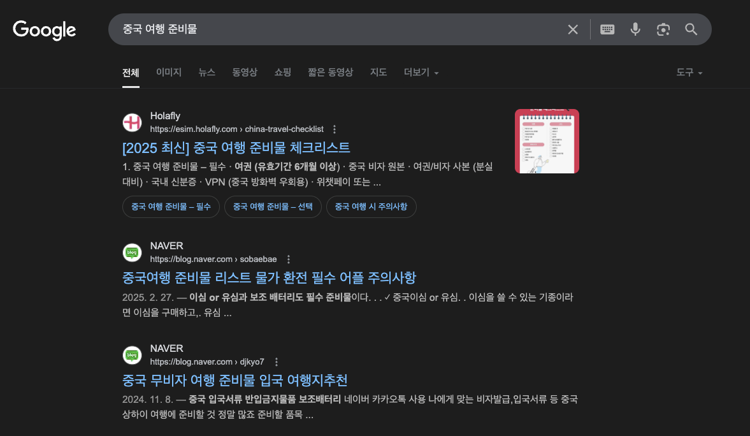Open [2025 최신] 중국 여행 준비물 체크리스트 link
Screen dimensions: 750x436
pos(236,148)
